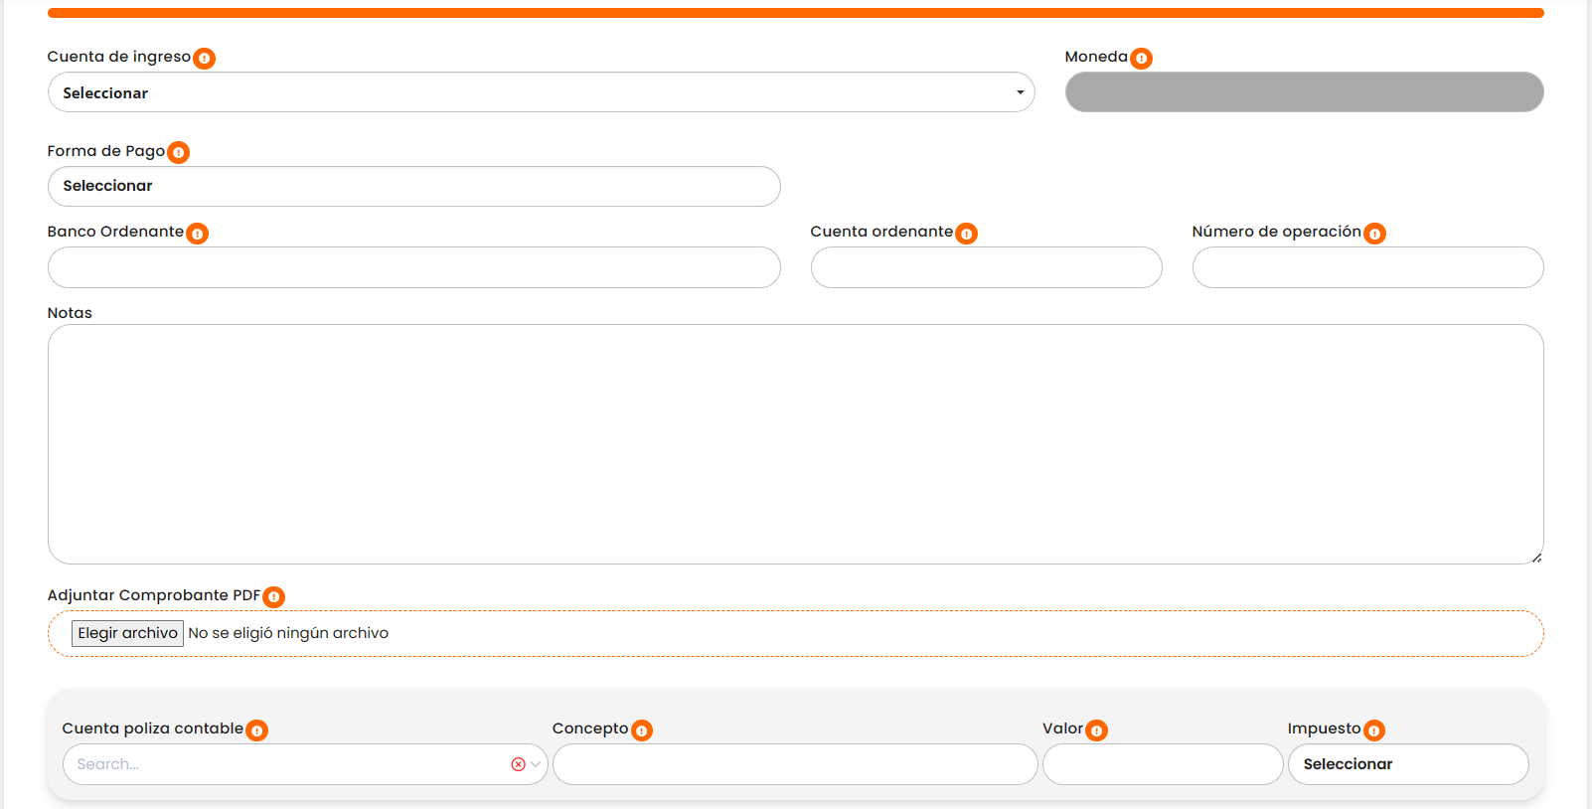1592x809 pixels.
Task: Click info icon next to Forma de Pago
Action: click(x=178, y=153)
